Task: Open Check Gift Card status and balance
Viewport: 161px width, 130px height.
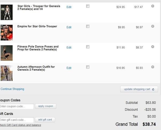Action: click(20, 125)
